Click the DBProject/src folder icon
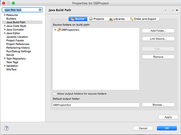Viewport: 181px width, 135px height. (59, 30)
